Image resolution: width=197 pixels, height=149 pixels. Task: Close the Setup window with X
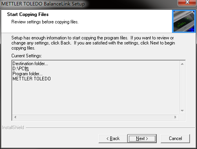(187, 2)
